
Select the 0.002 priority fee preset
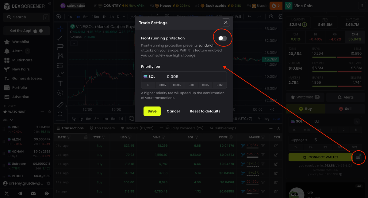163,85
